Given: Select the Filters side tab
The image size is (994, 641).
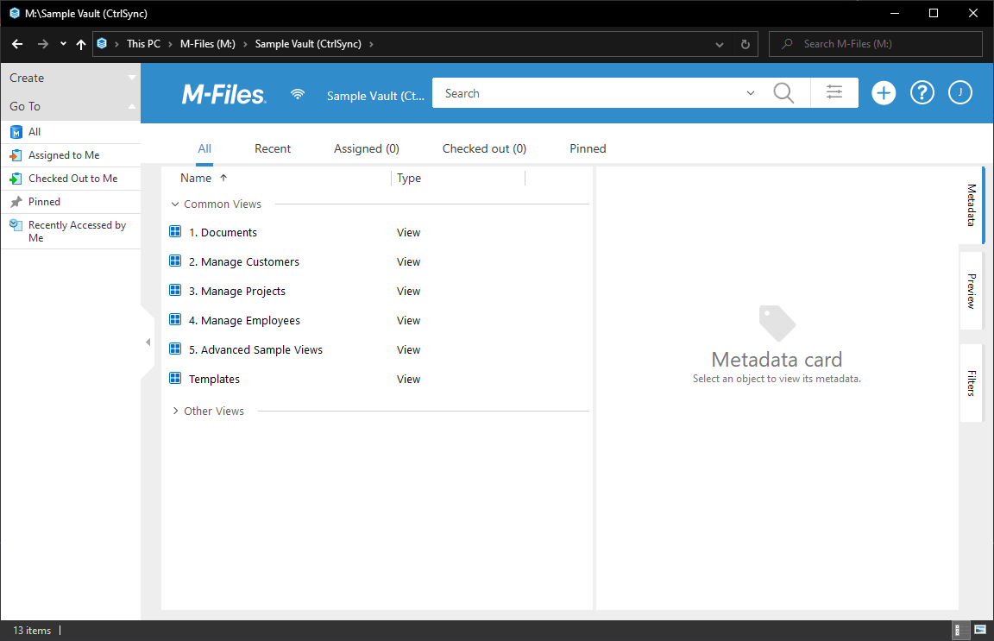Looking at the screenshot, I should [972, 383].
